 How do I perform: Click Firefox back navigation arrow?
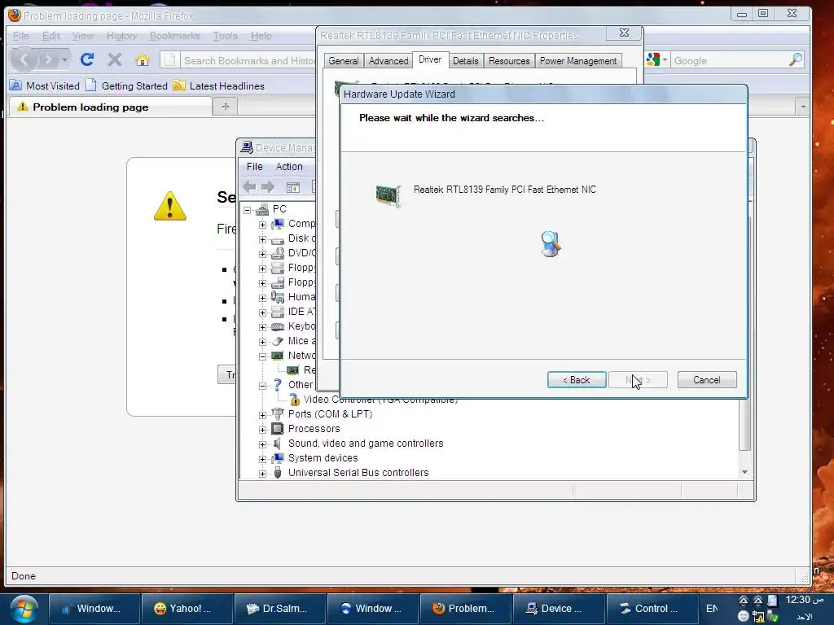click(24, 59)
